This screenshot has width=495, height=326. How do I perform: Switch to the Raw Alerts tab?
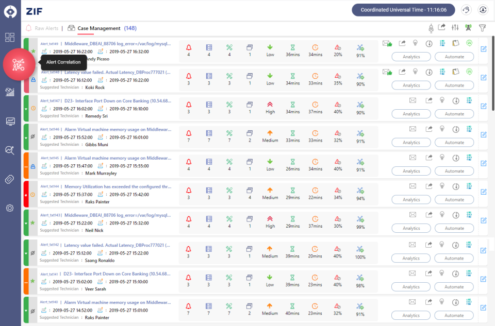click(46, 28)
